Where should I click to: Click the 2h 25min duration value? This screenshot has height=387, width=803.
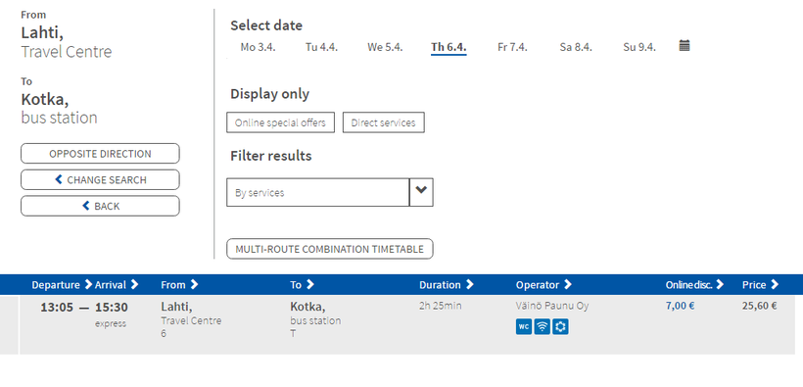point(440,306)
